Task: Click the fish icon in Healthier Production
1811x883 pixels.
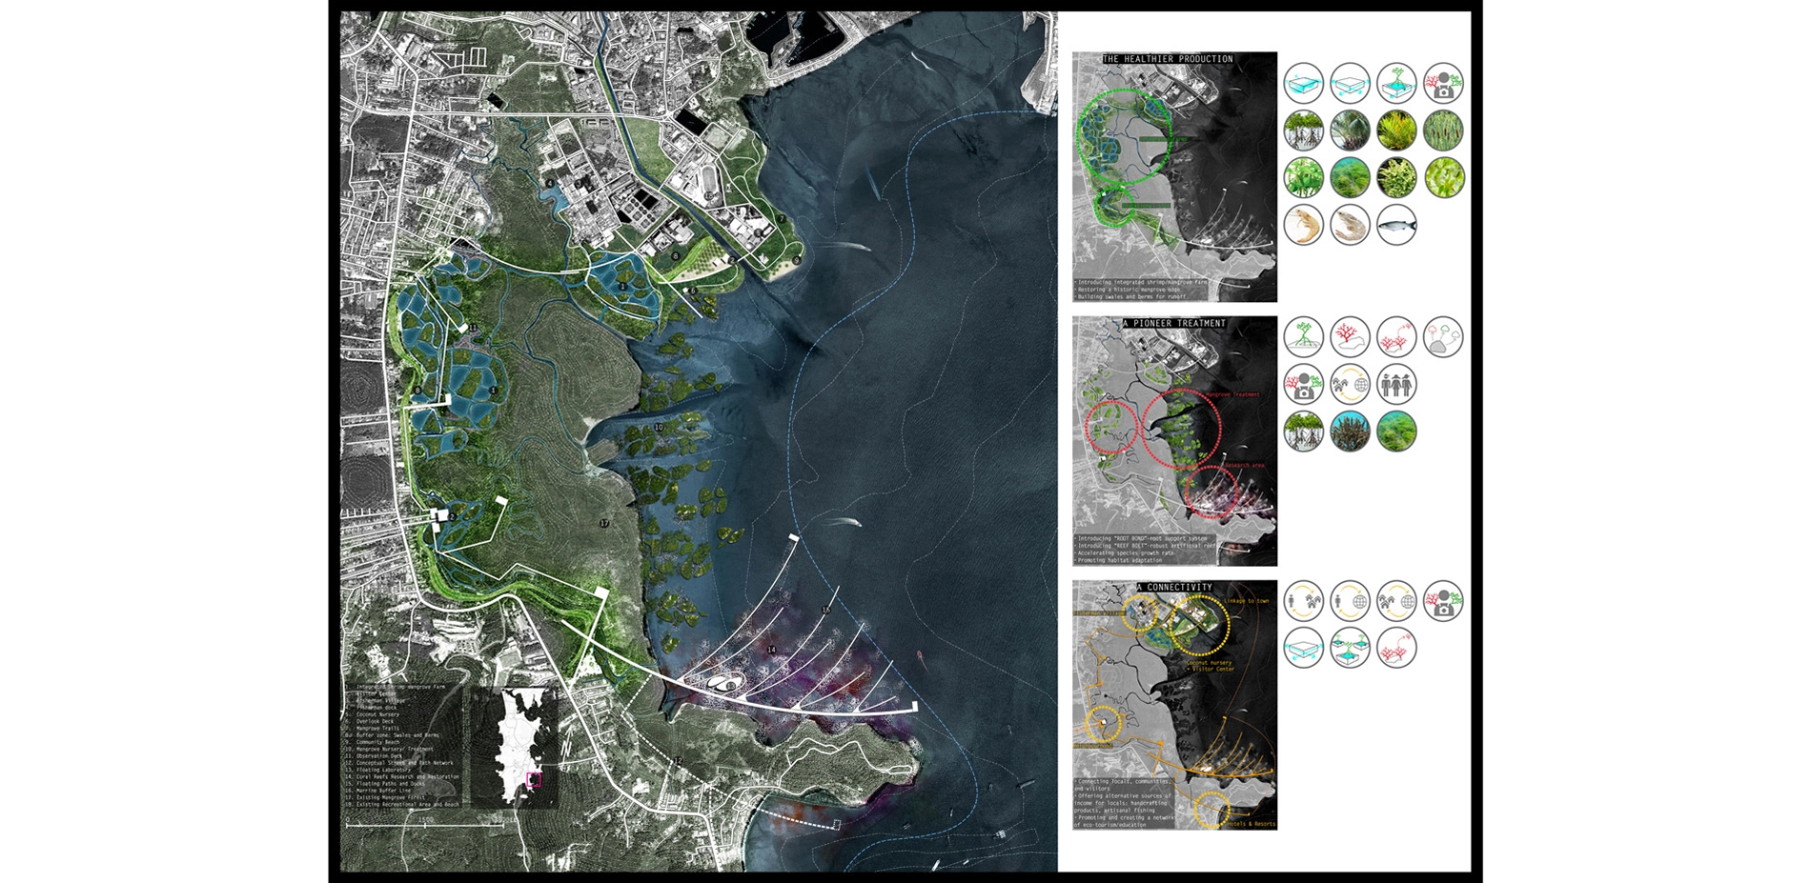Action: point(1396,226)
